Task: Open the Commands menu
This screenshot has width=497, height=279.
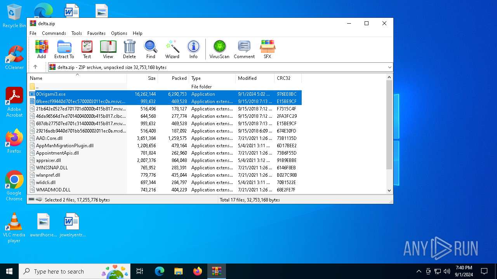Action: click(54, 33)
